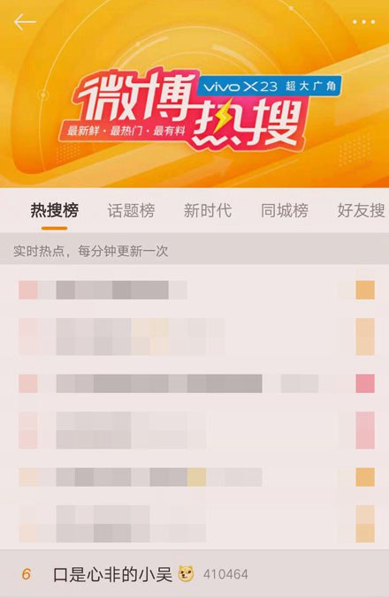Switch to the 新时代 tab
This screenshot has height=598, width=389.
click(x=208, y=210)
